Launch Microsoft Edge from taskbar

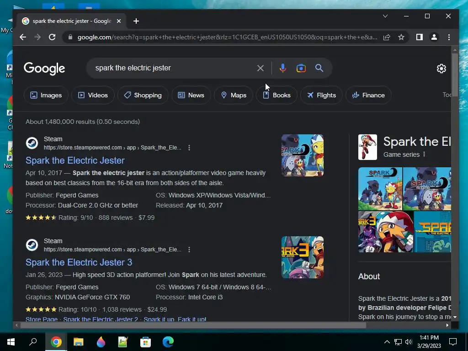(168, 342)
